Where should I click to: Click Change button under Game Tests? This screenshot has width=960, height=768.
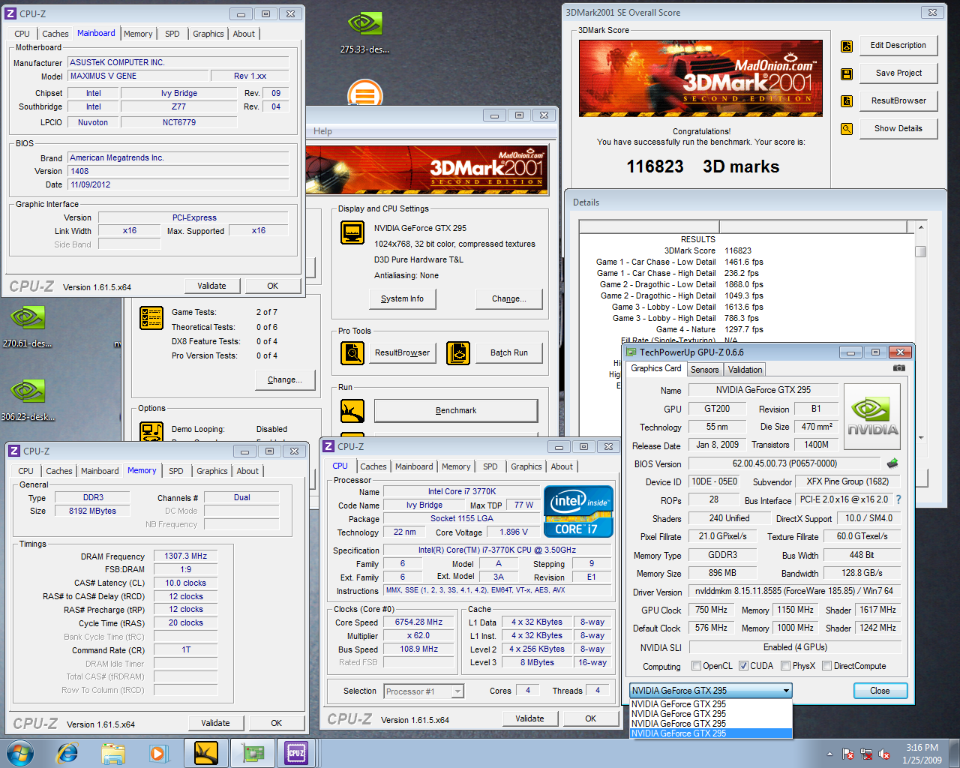[284, 379]
